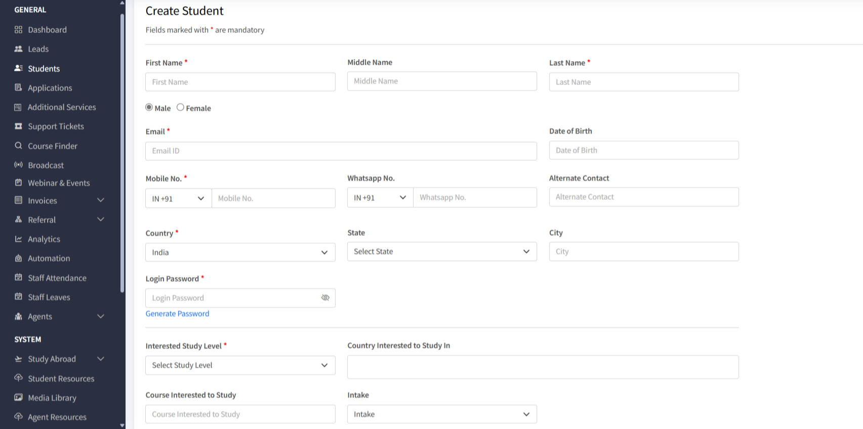The width and height of the screenshot is (863, 429).
Task: Click the Dashboard grid icon in sidebar
Action: (19, 30)
